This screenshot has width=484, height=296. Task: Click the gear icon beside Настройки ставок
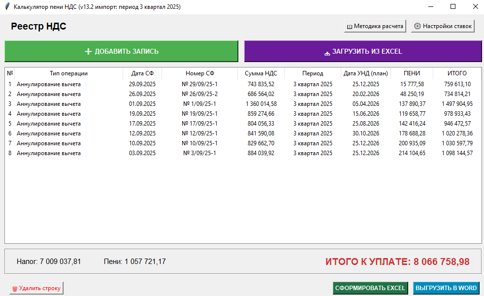[417, 27]
